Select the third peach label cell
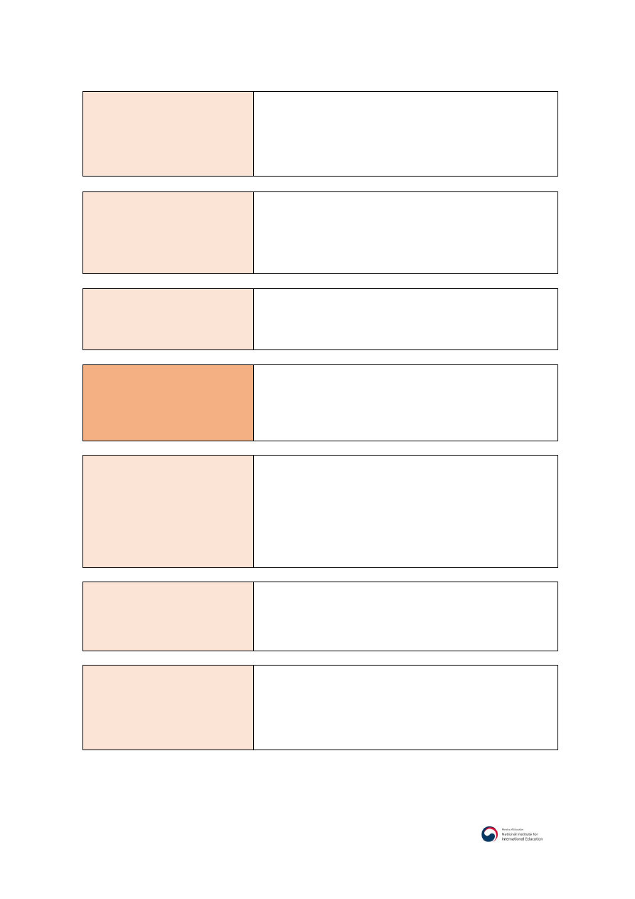This screenshot has width=635, height=899. 168,319
